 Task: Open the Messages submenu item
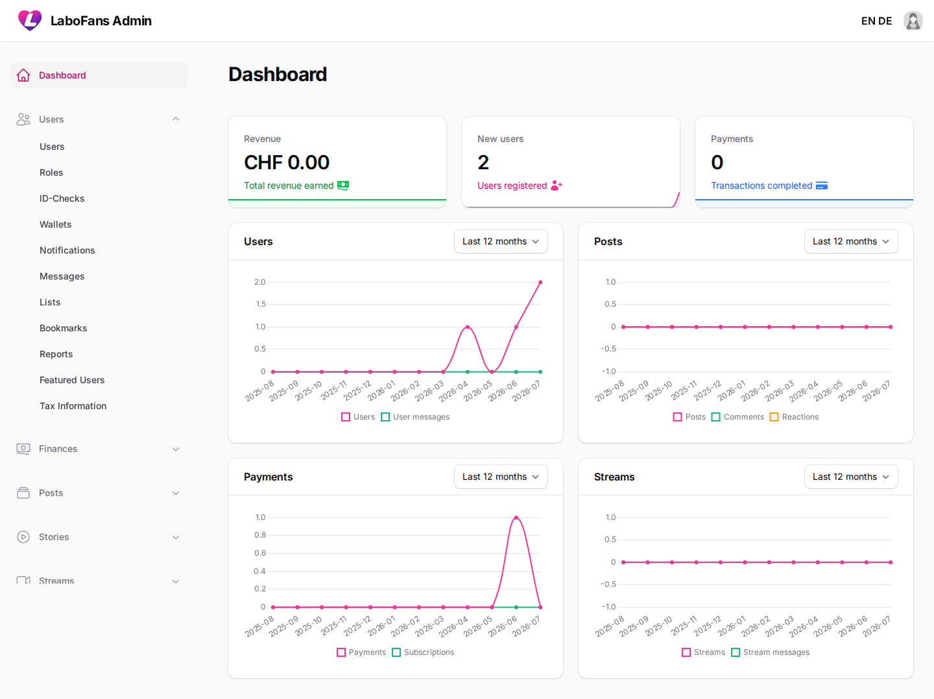(62, 276)
